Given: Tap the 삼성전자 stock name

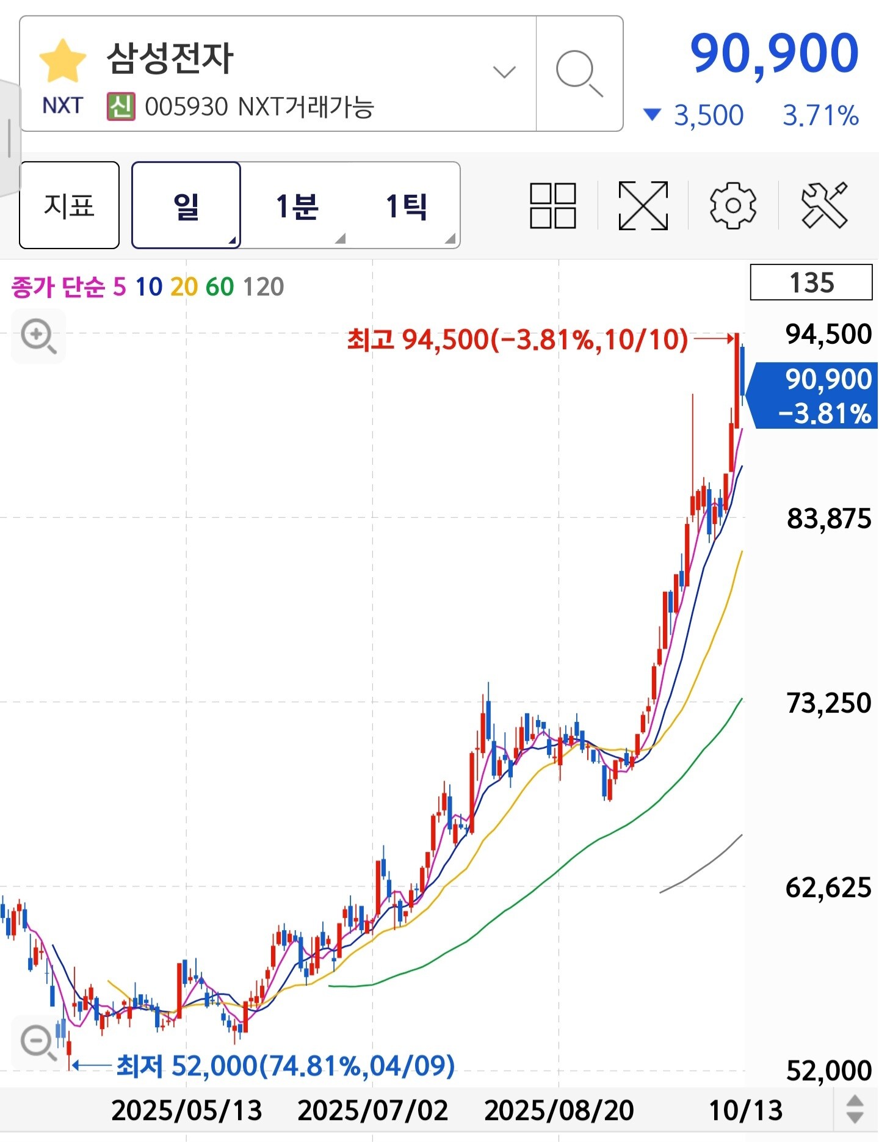Looking at the screenshot, I should tap(170, 59).
